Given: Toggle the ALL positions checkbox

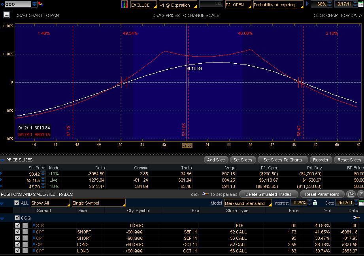Looking at the screenshot, I should pyautogui.click(x=17, y=203).
